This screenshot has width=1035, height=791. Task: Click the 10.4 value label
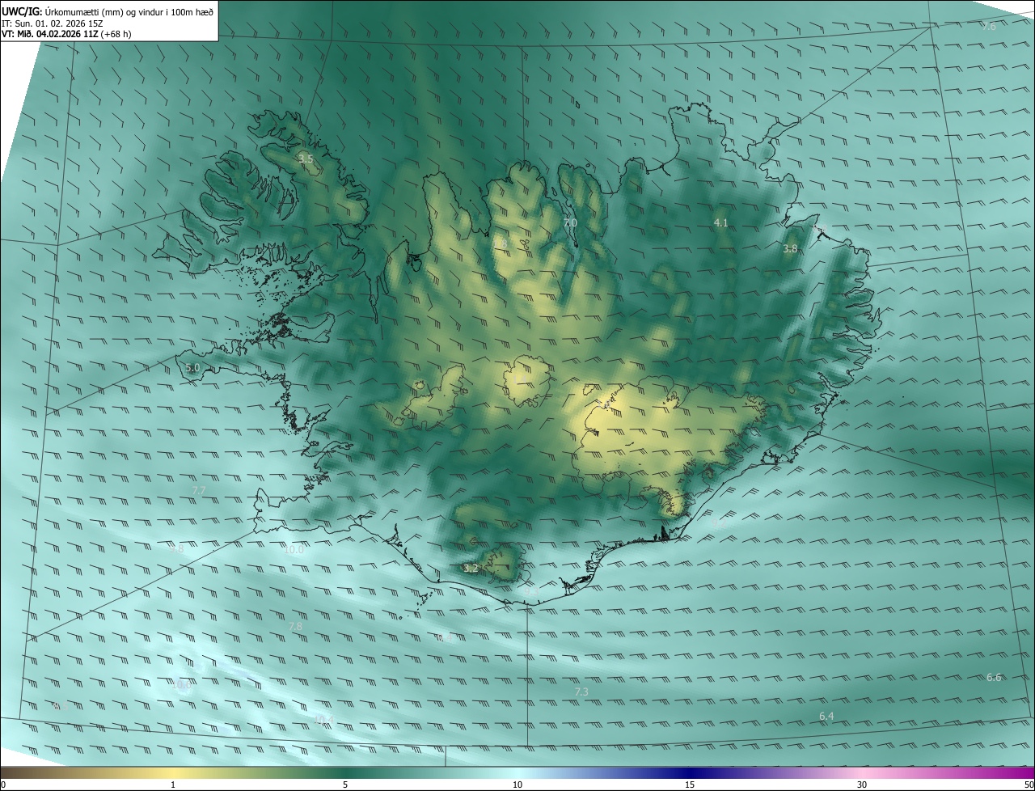click(x=324, y=719)
